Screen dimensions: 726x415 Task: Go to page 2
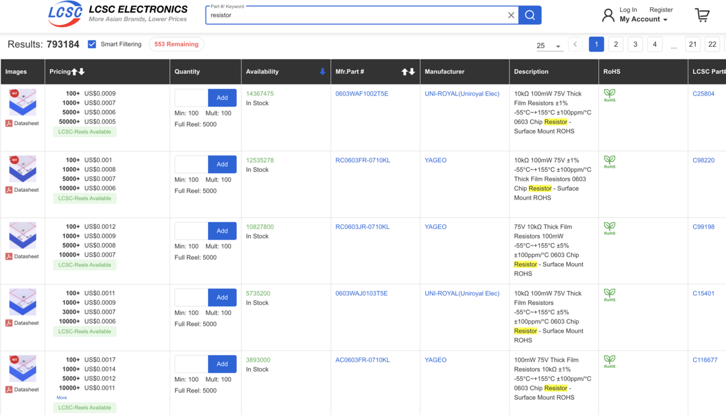click(x=615, y=44)
